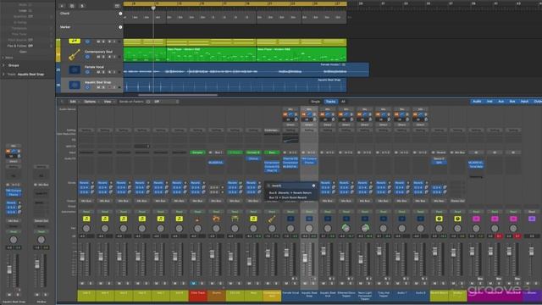Click the first pink aux channel strip icon

(x=476, y=219)
